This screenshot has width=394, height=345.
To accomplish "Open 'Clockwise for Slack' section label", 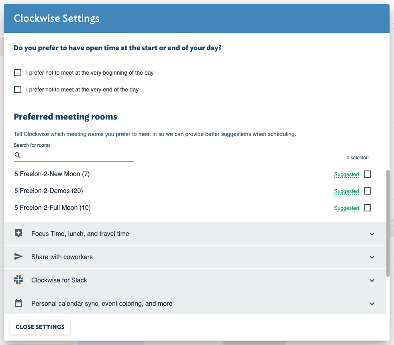I will 59,280.
